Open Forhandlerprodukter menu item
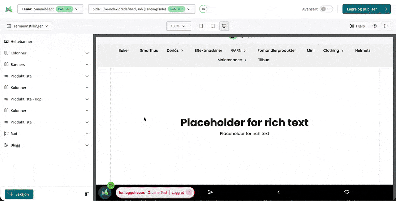 point(277,50)
